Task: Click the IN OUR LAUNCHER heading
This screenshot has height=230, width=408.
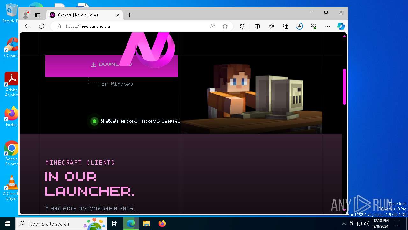Action: [x=90, y=184]
